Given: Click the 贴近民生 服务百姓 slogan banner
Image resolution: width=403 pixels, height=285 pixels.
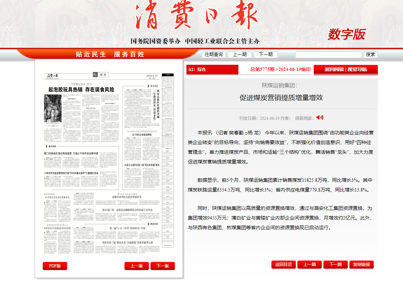Looking at the screenshot, I should tap(110, 54).
